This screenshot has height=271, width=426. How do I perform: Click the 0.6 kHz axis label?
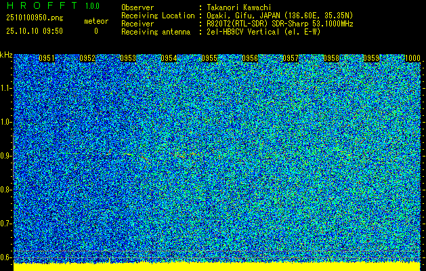[5, 257]
